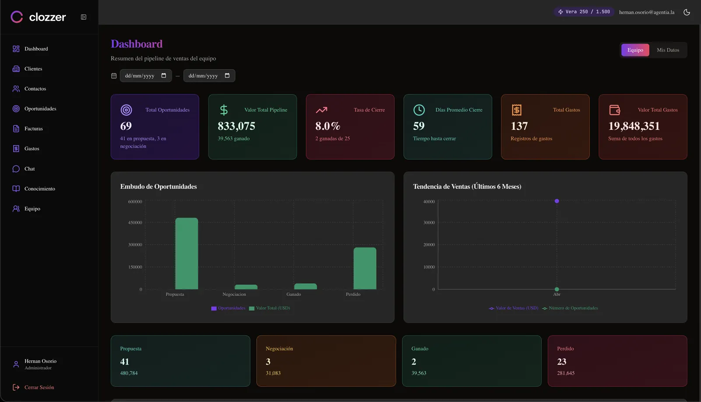701x402 pixels.
Task: Click the dollar icon in Valor Total Pipeline card
Action: [224, 110]
